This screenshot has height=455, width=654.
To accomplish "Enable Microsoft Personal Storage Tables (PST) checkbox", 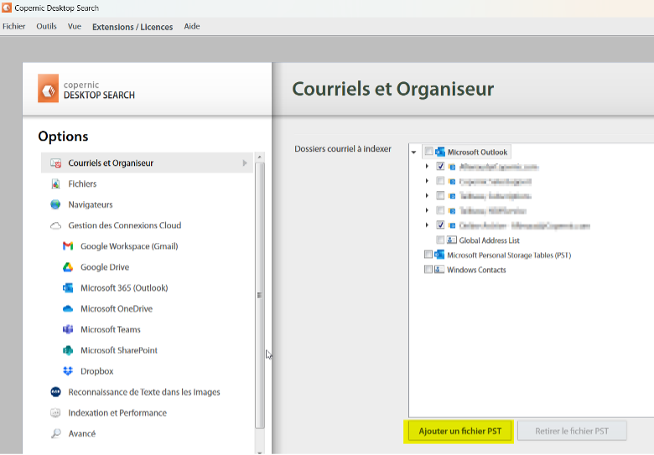I will tap(429, 255).
